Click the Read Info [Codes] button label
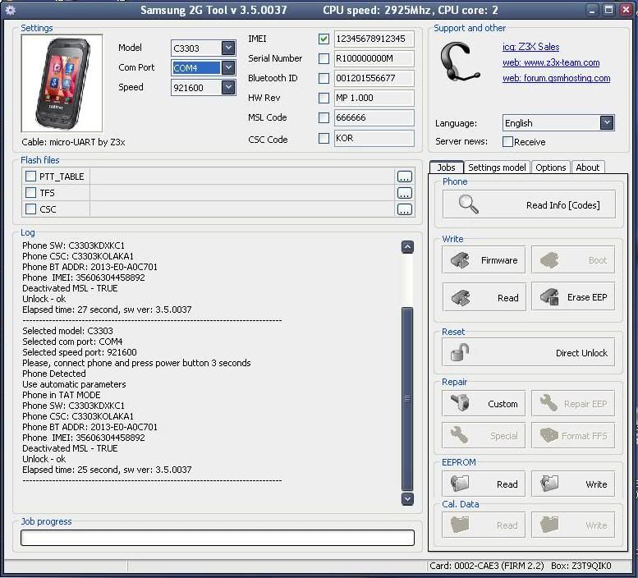The height and width of the screenshot is (578, 638). click(x=562, y=205)
